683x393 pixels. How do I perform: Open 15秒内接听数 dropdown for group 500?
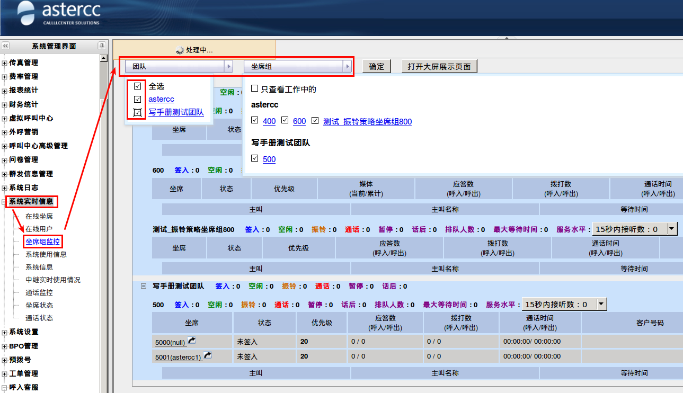(601, 304)
